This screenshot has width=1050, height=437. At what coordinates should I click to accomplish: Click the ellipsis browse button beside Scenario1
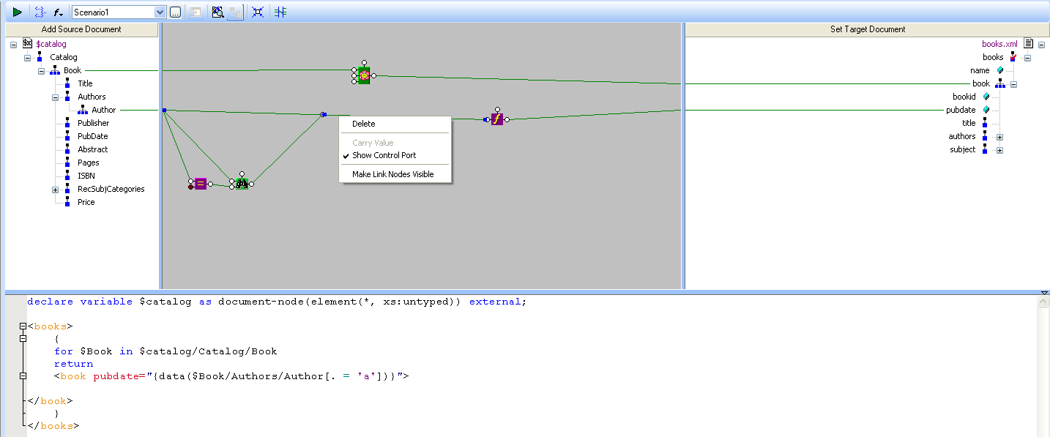pyautogui.click(x=175, y=12)
